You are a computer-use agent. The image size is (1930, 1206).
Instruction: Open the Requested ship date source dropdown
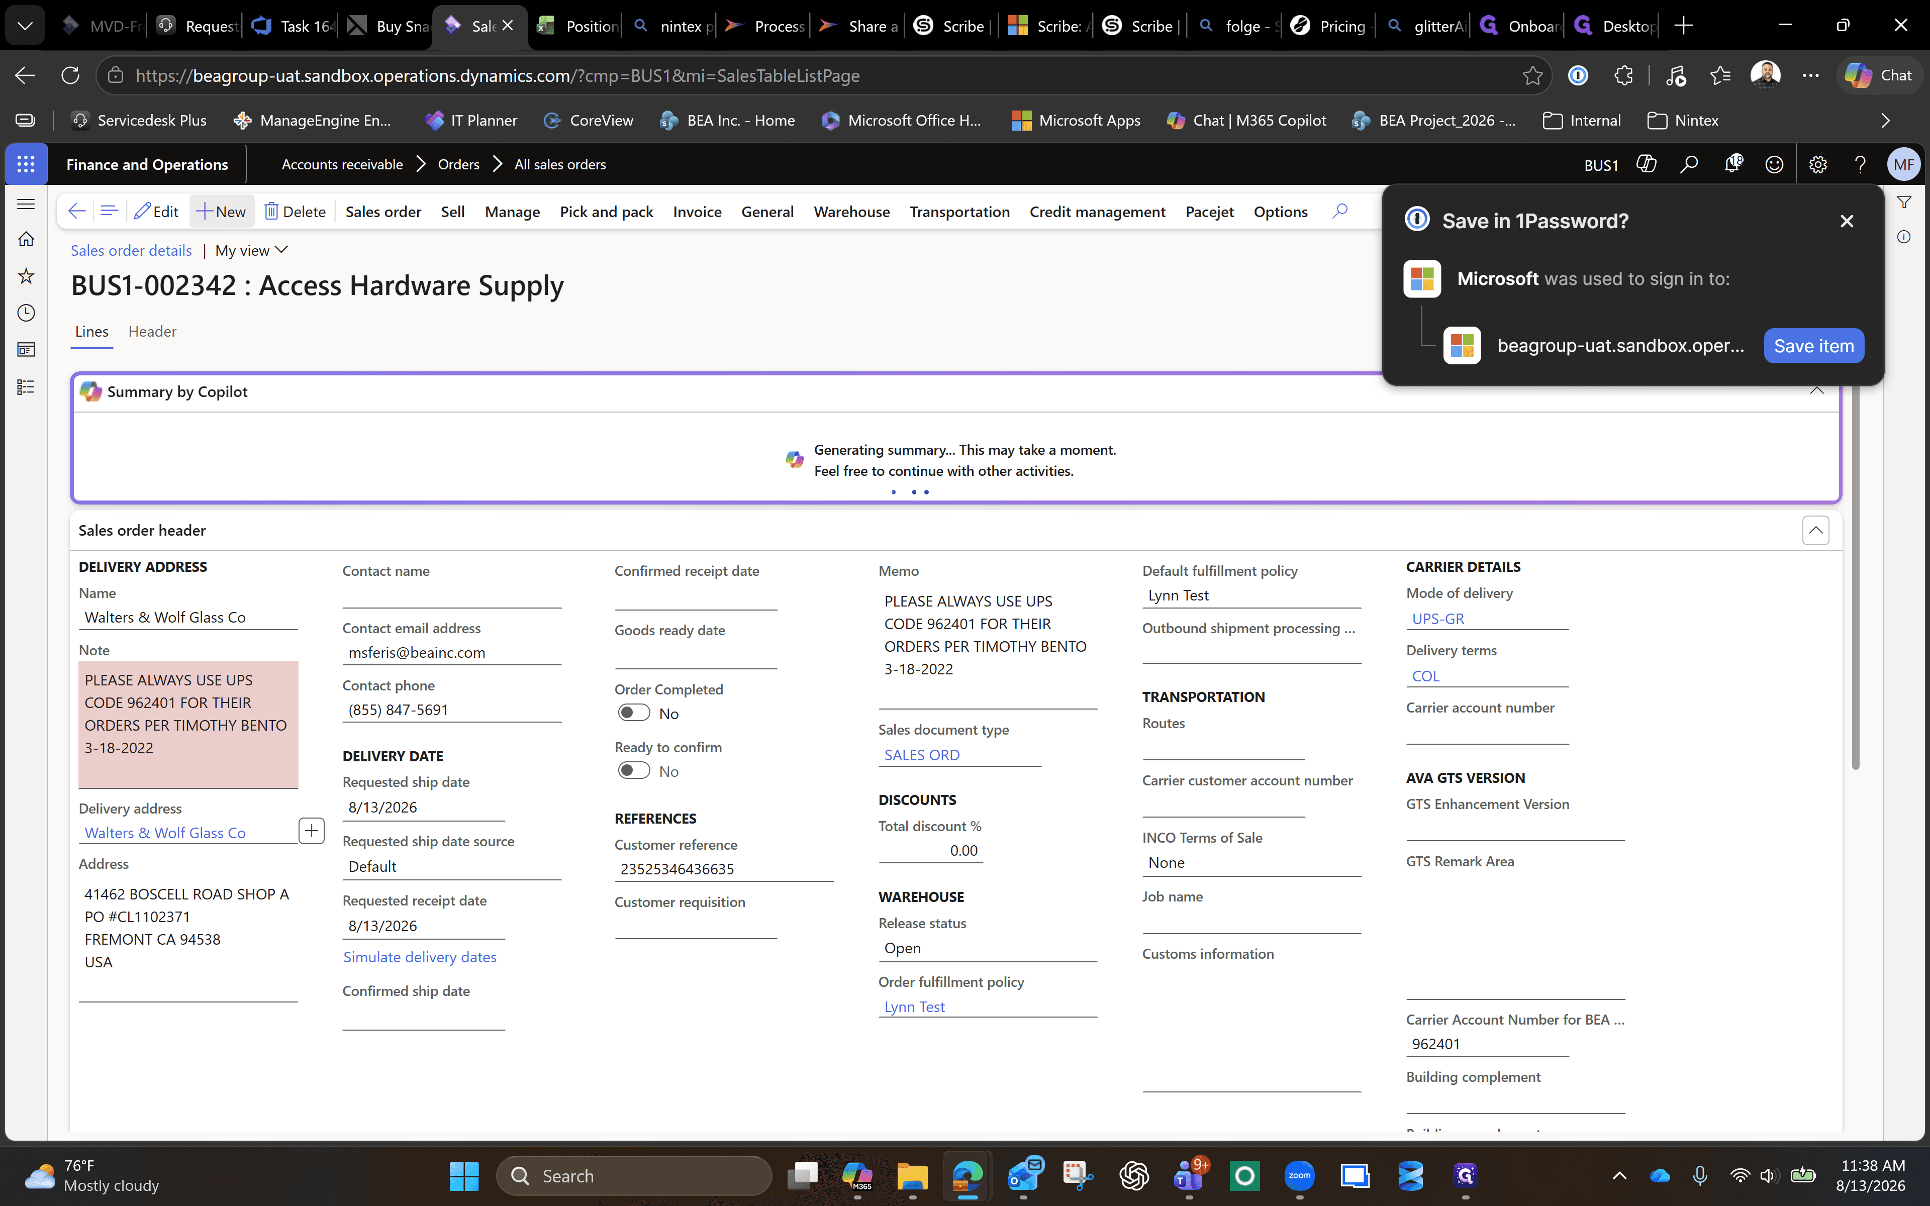(x=452, y=866)
